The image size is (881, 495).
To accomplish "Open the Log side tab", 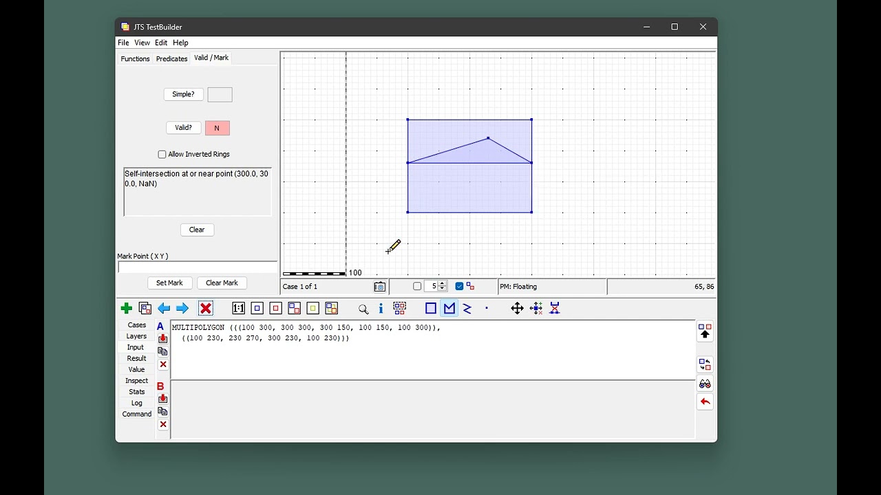I will 136,403.
